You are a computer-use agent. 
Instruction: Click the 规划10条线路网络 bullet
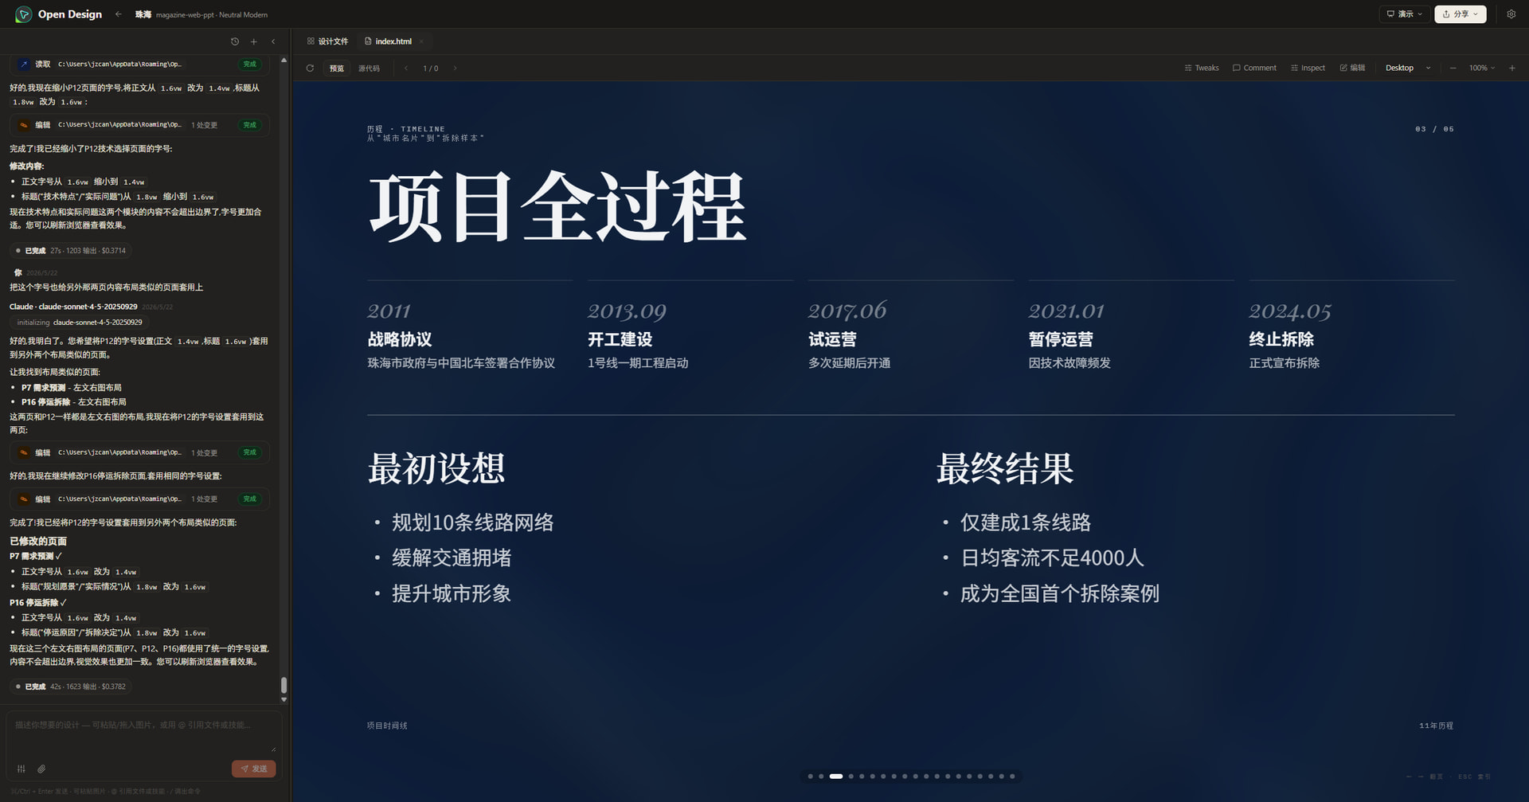coord(472,522)
